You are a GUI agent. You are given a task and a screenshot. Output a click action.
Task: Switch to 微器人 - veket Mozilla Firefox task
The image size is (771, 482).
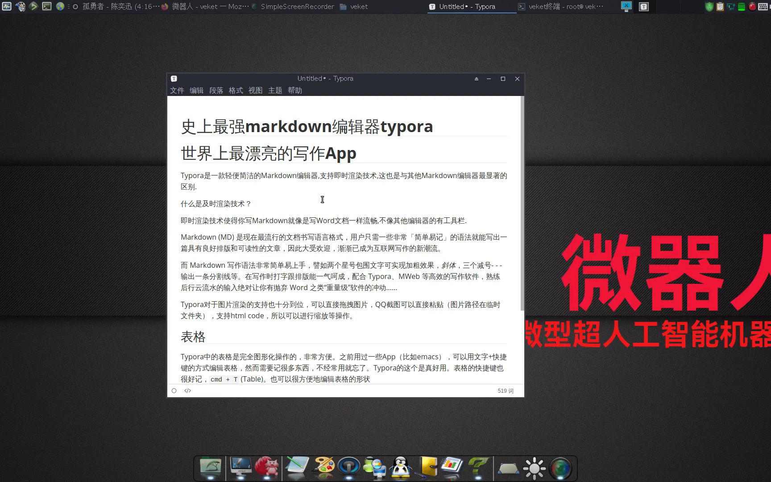(x=205, y=6)
